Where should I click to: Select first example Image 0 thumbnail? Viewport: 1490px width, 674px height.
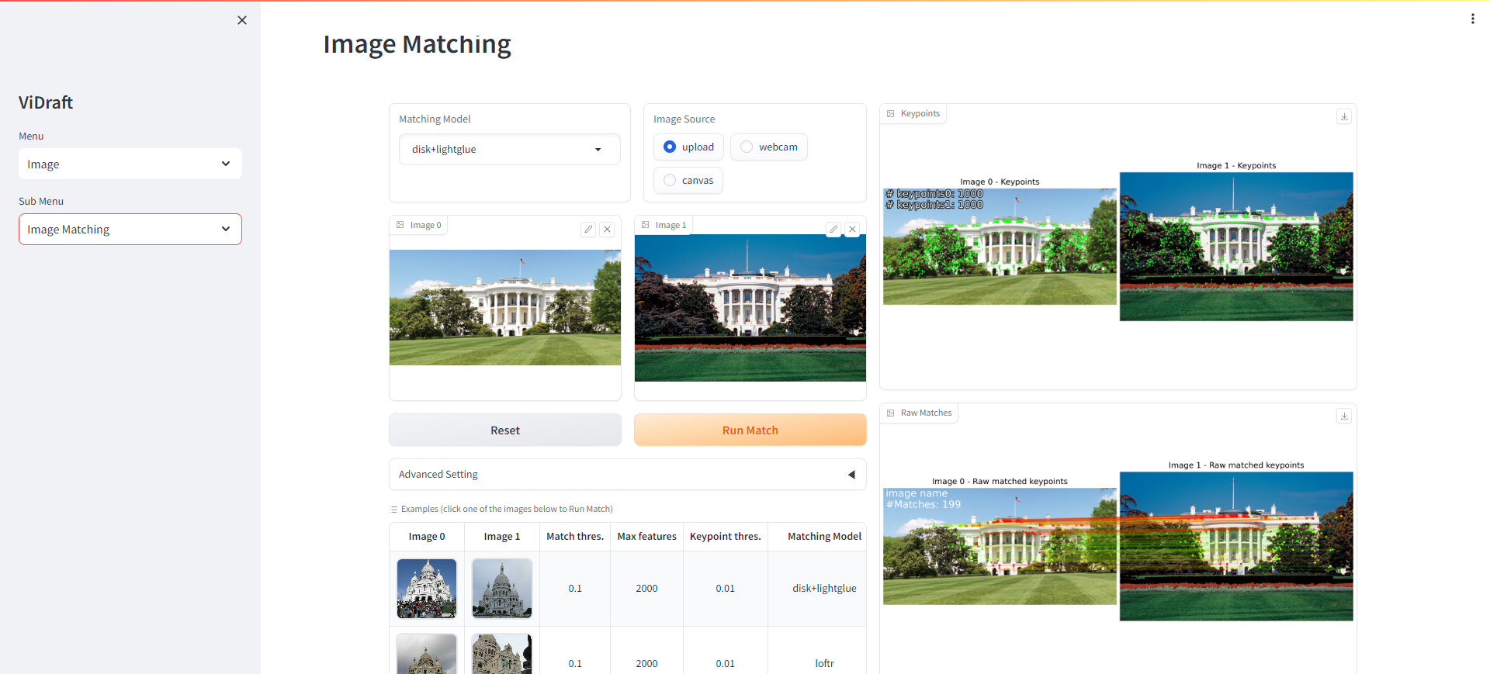tap(427, 588)
